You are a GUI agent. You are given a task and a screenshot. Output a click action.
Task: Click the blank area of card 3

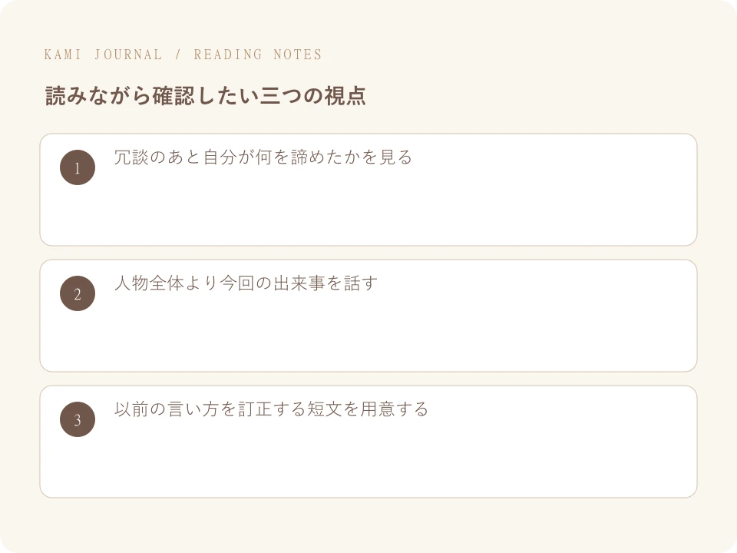368,462
